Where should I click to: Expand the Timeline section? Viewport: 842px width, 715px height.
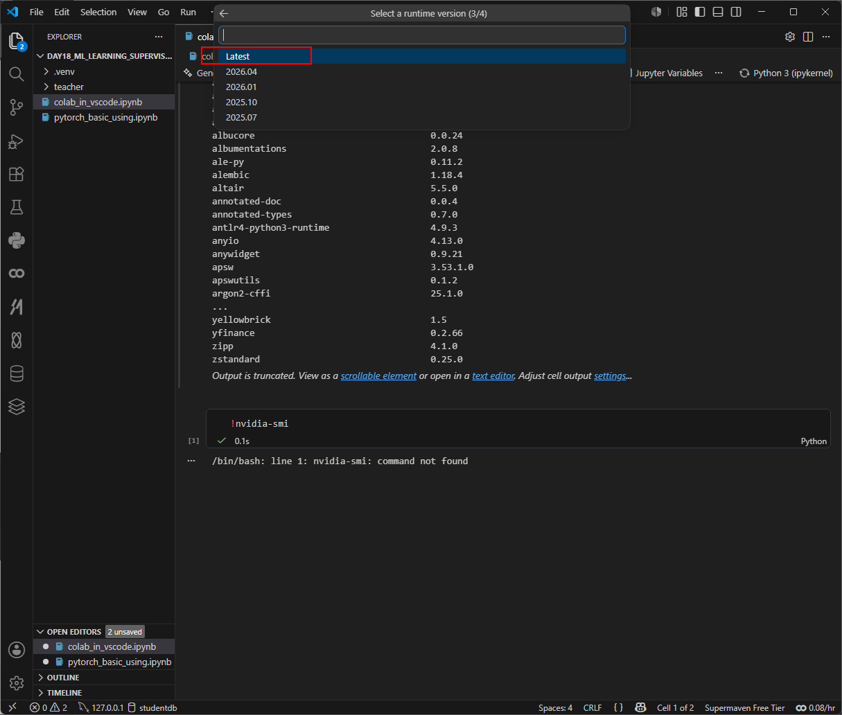[x=104, y=692]
